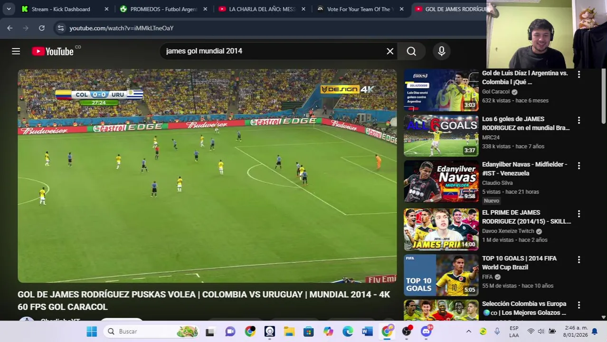The width and height of the screenshot is (607, 342).
Task: Open Selección Colombia vs Europa thumbnail
Action: (x=441, y=310)
